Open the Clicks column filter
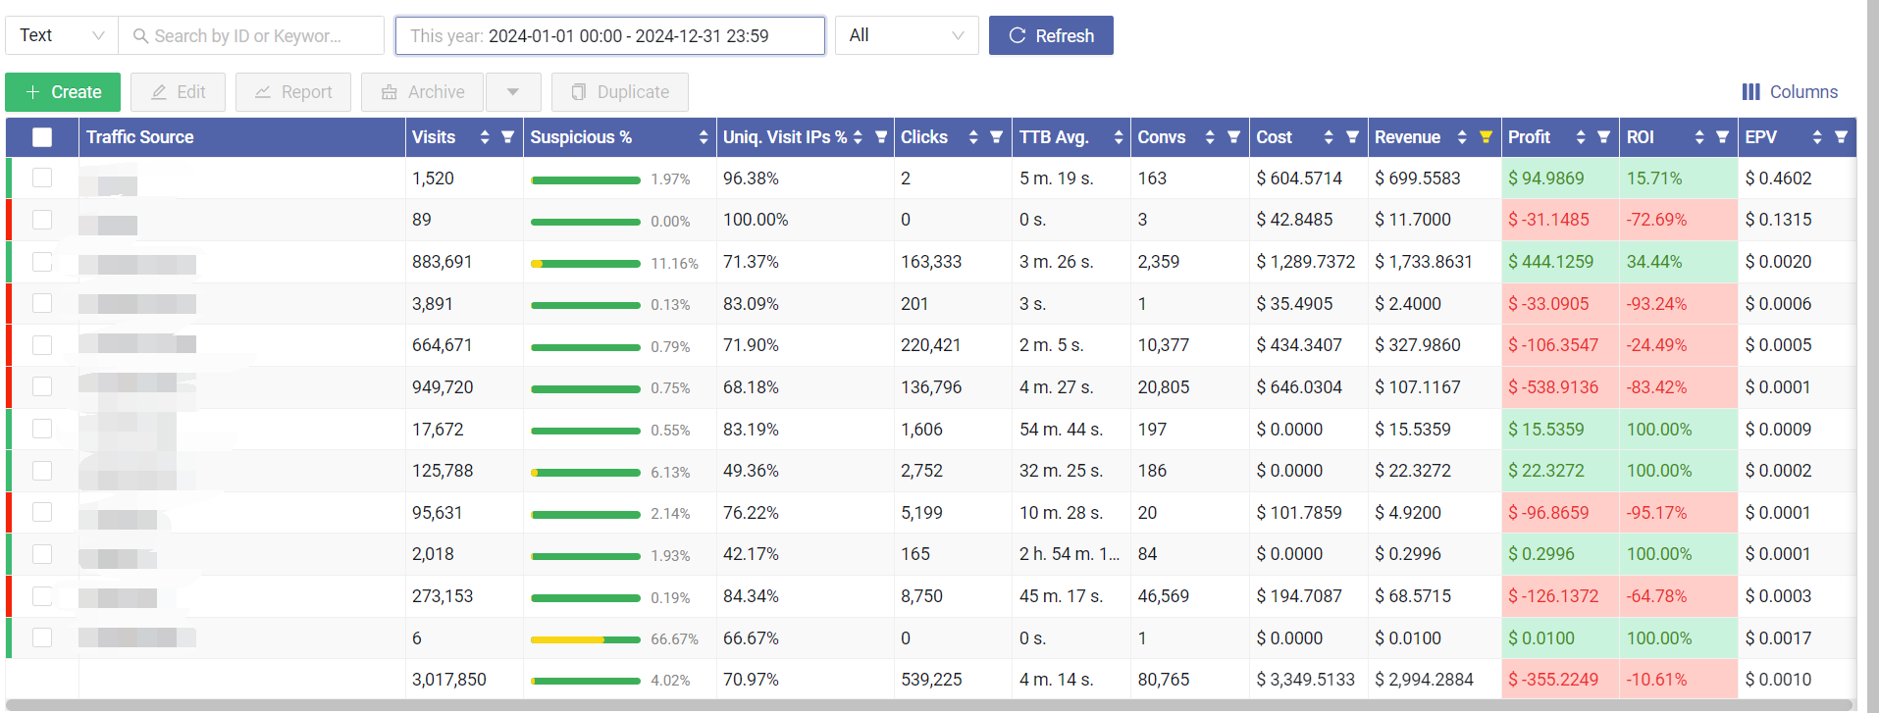Image resolution: width=1879 pixels, height=713 pixels. coord(996,137)
